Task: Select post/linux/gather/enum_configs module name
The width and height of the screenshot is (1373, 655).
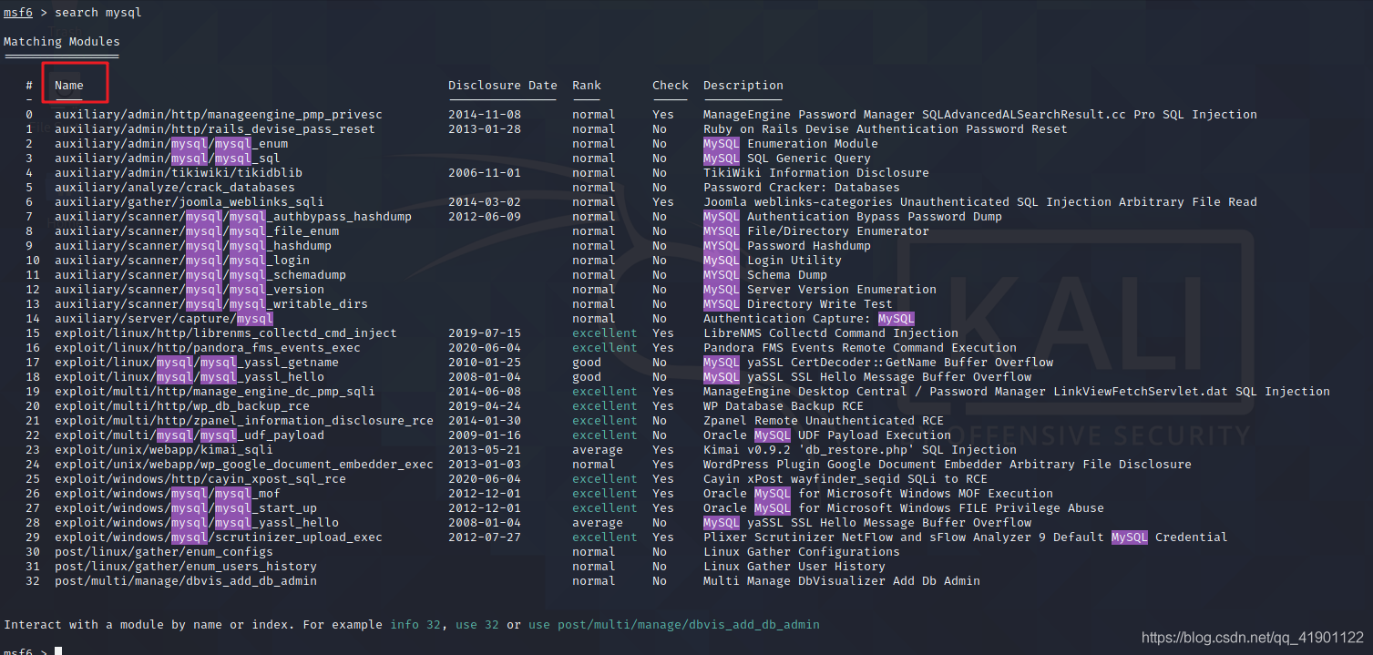Action: [164, 552]
